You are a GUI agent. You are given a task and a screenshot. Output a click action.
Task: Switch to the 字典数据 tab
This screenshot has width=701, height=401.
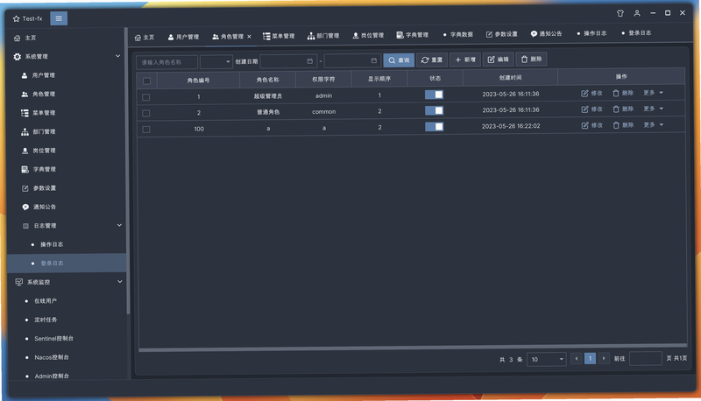click(457, 34)
